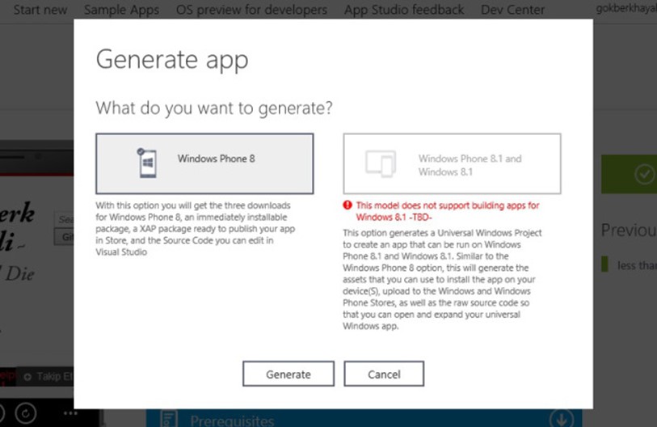This screenshot has height=427, width=657.
Task: Open OS preview for developers link
Action: [251, 10]
